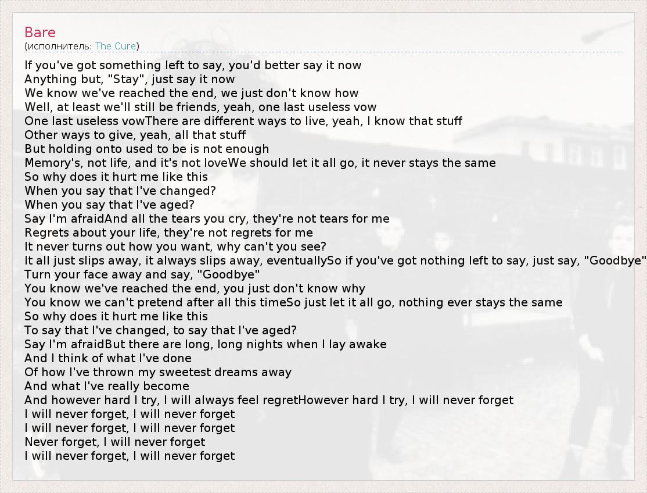Image resolution: width=647 pixels, height=493 pixels.
Task: Click the first lyric line starting "If you've got something"
Action: pos(193,65)
